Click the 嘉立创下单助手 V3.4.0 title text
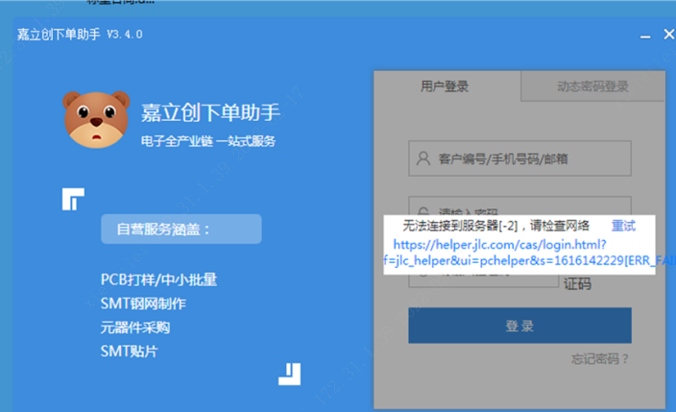 point(79,35)
